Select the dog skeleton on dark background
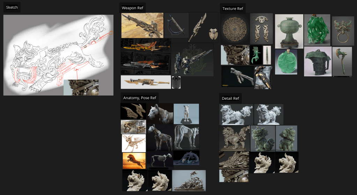Viewport: 357px width, 195px height. click(159, 160)
